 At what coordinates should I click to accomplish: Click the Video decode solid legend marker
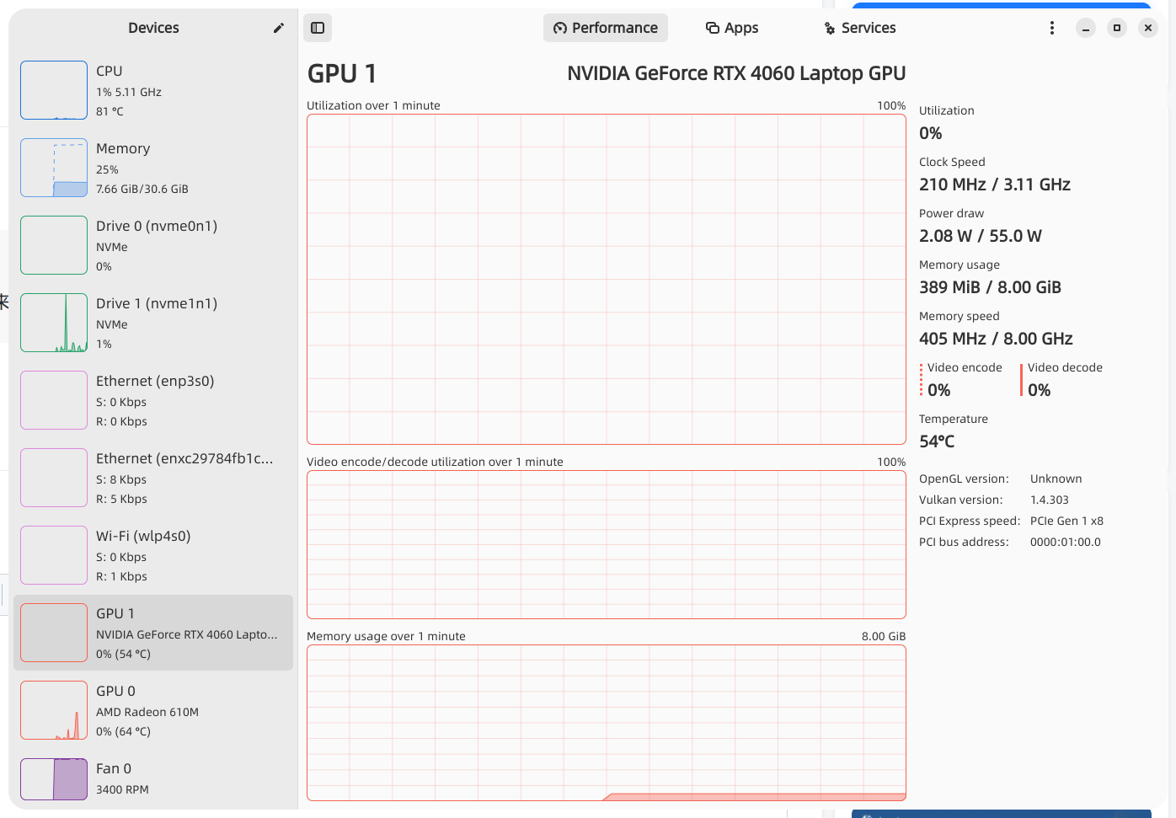click(1021, 380)
